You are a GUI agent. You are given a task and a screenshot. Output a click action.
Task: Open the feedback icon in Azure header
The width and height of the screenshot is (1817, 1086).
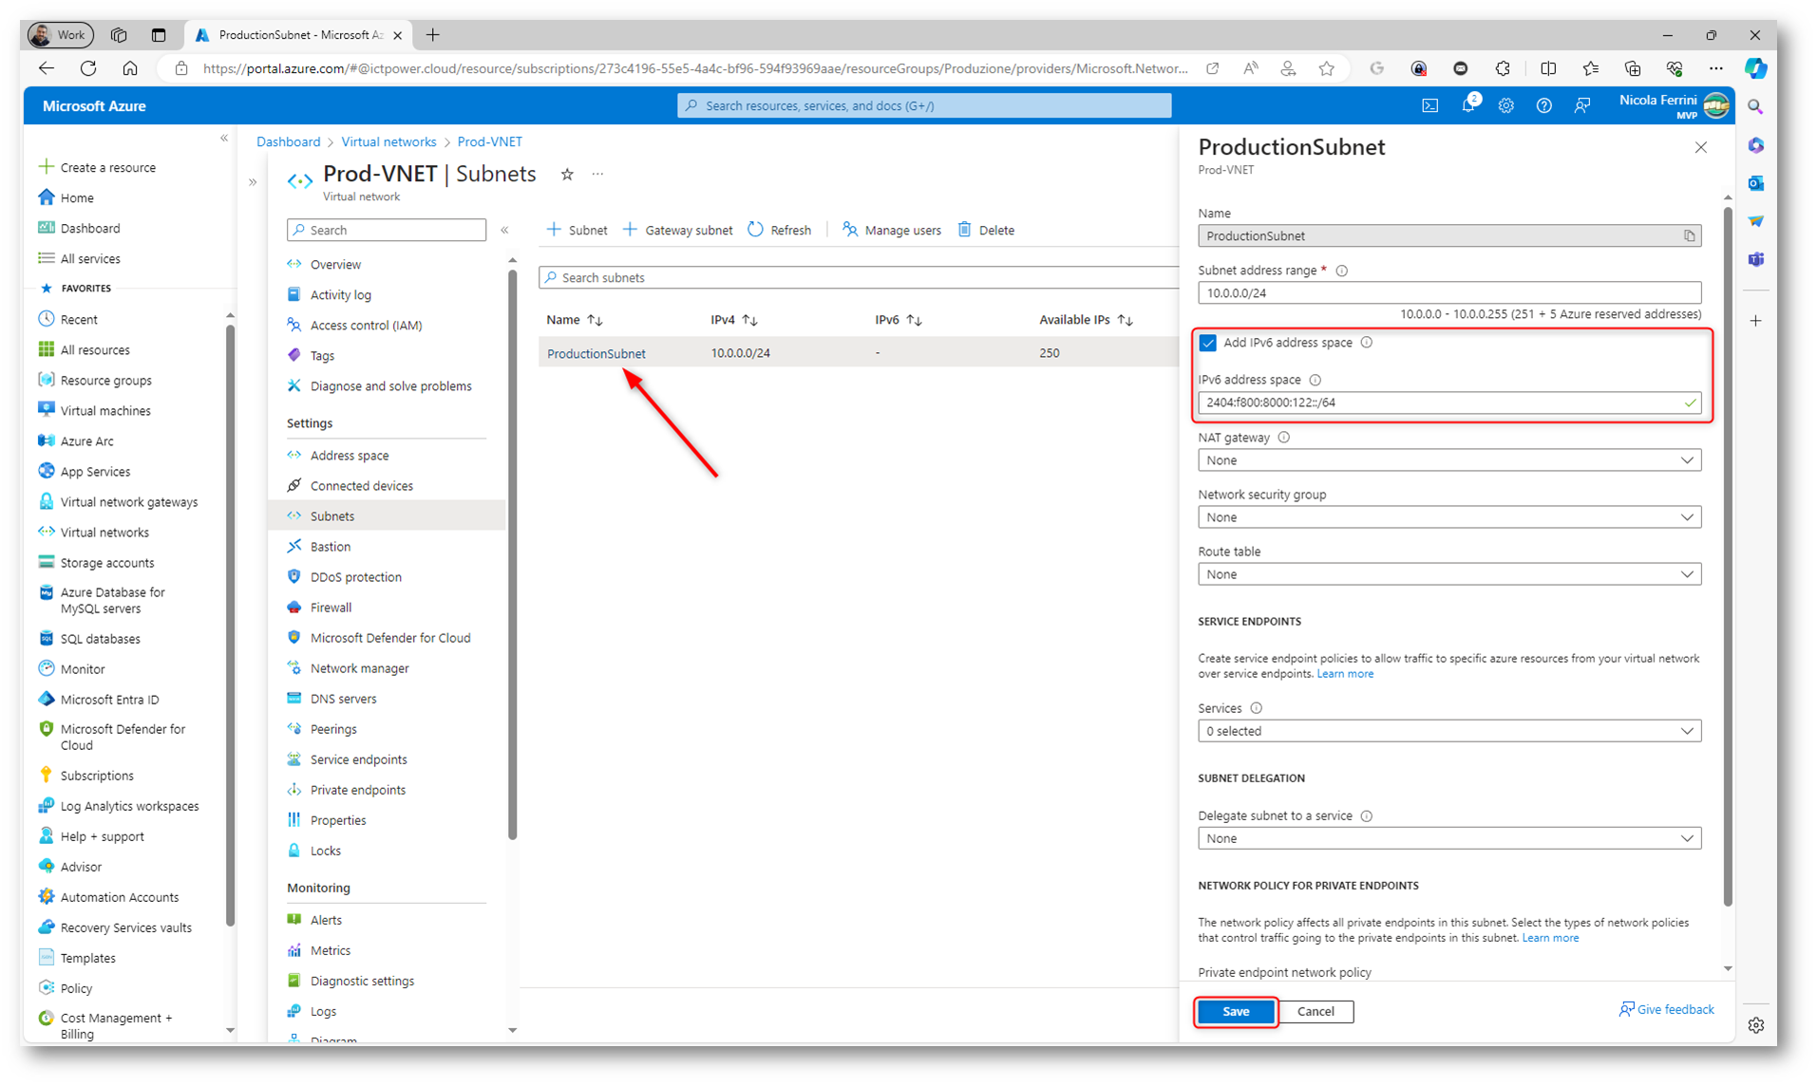pos(1581,106)
